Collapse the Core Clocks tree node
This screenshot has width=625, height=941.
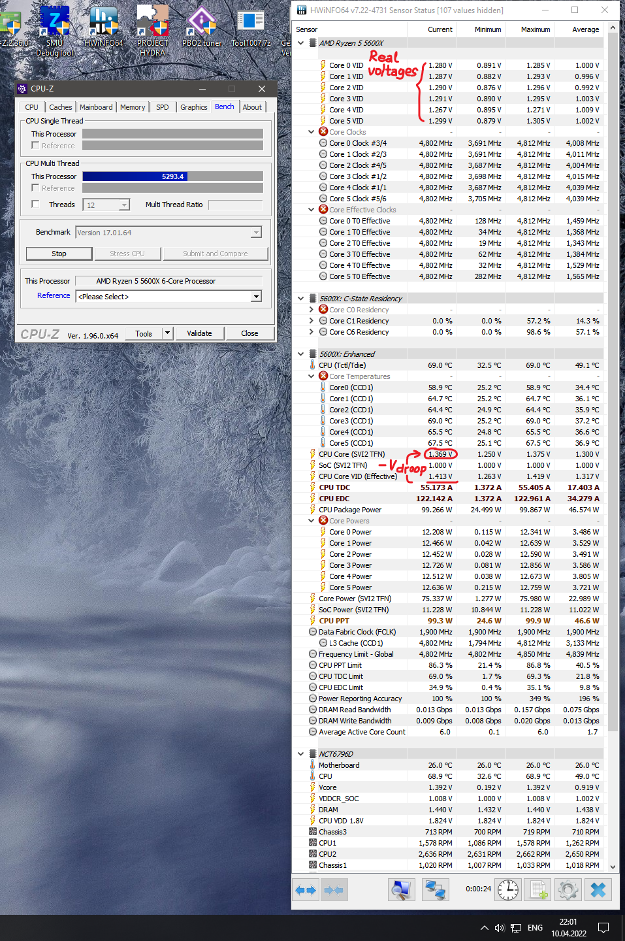[x=311, y=132]
